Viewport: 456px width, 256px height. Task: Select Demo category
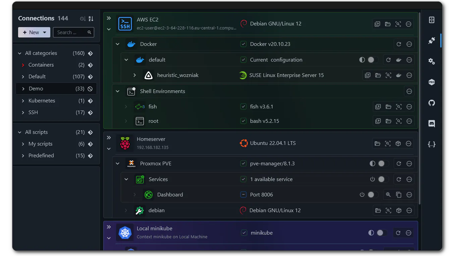tap(56, 89)
